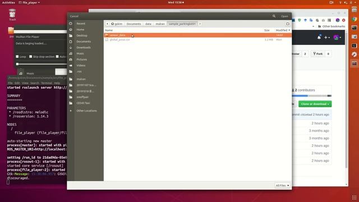359x202 pixels.
Task: Click the Mulran File Player title bar
Action: pos(41,36)
